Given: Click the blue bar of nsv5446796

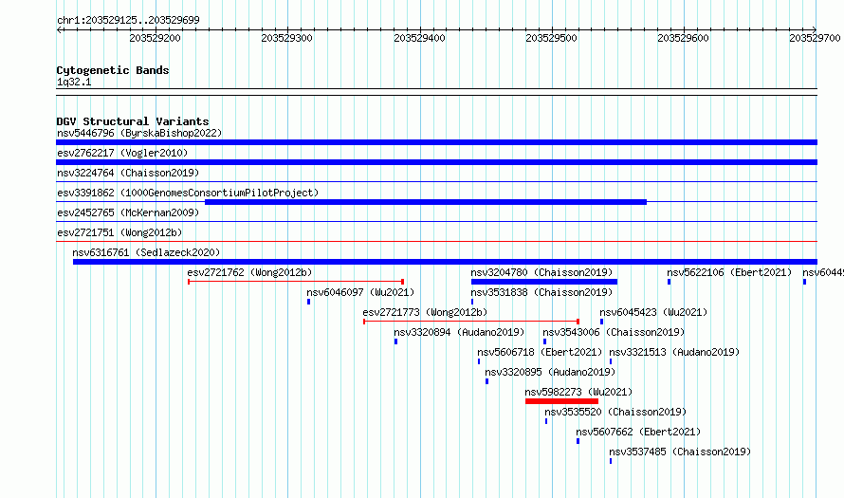Looking at the screenshot, I should [436, 142].
